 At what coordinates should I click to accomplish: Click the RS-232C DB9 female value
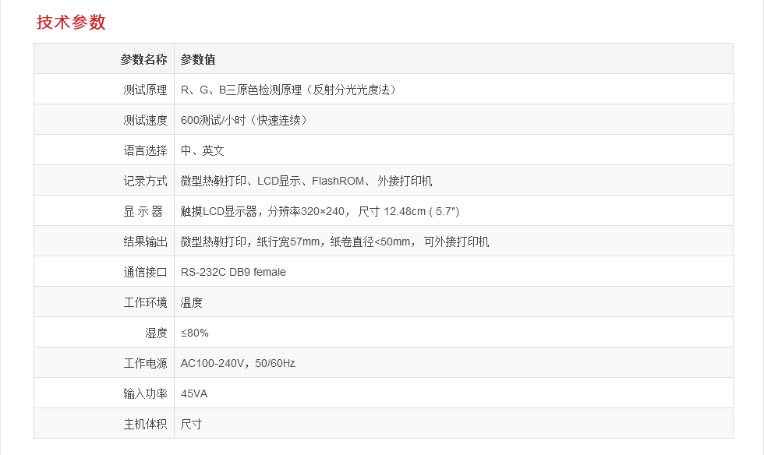click(x=233, y=272)
